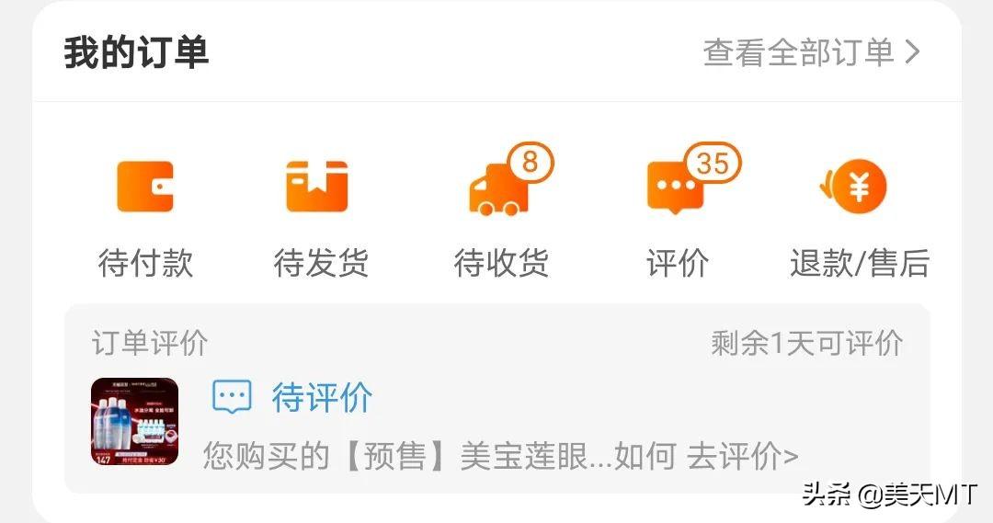Tap the delivery truck icon
This screenshot has height=523, width=993.
[498, 189]
